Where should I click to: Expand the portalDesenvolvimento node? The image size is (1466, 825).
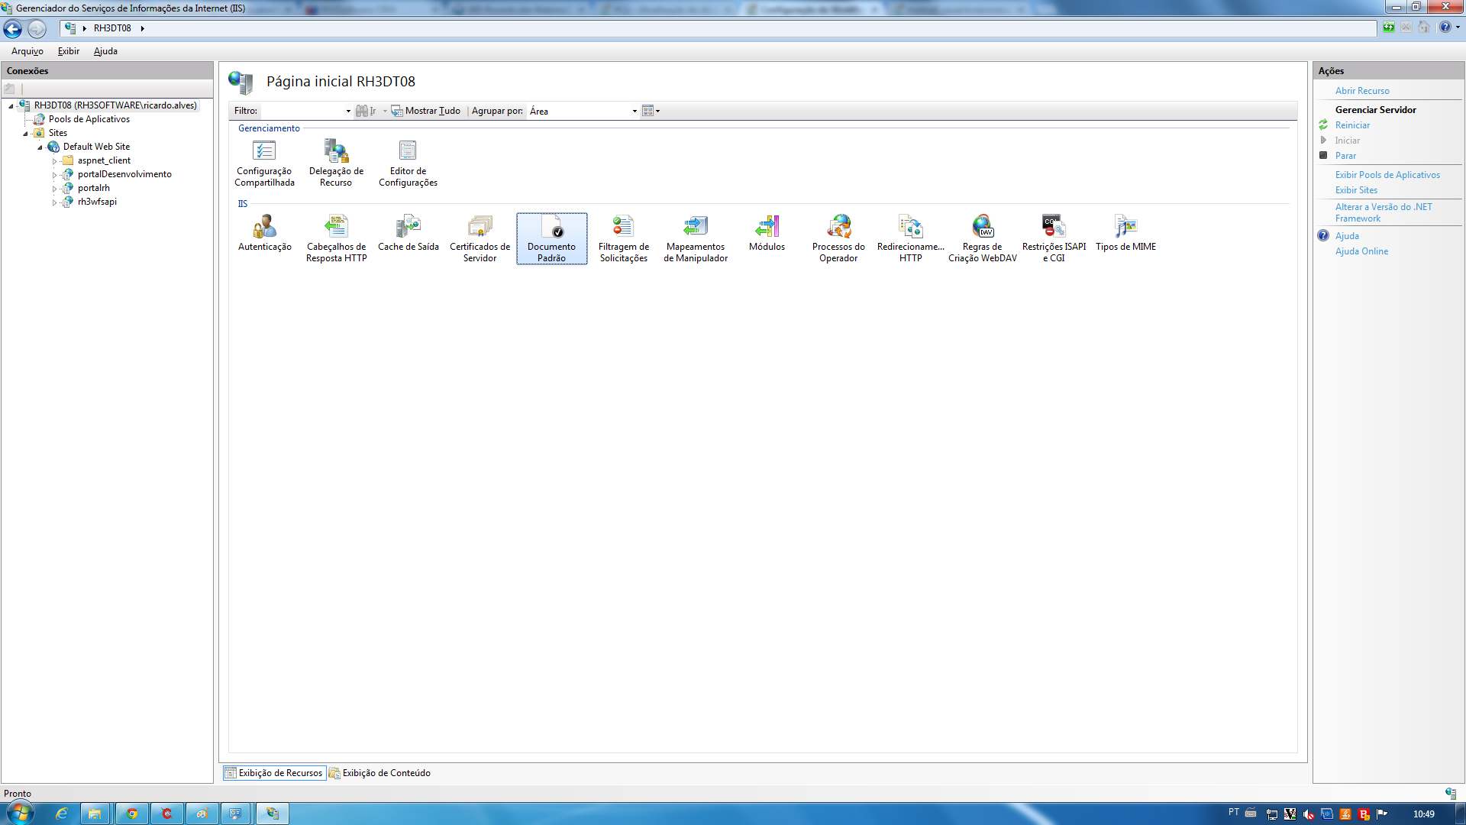coord(54,175)
